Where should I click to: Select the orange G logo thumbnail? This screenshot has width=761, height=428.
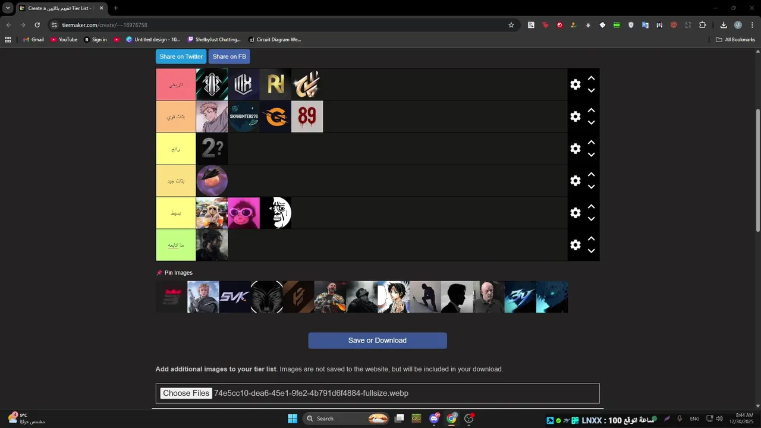(x=276, y=117)
